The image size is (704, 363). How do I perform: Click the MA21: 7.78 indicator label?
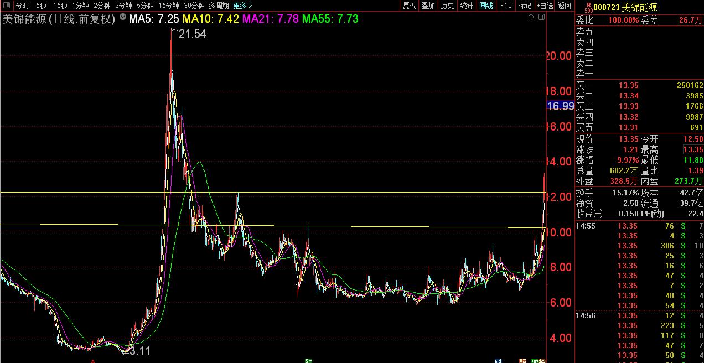(x=271, y=19)
